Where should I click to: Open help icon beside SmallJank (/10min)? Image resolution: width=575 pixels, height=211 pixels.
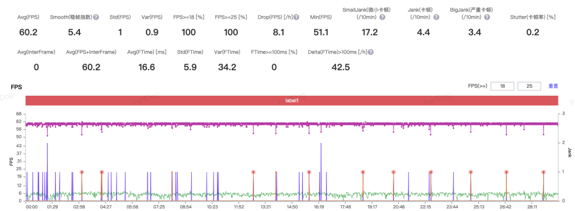click(x=382, y=17)
